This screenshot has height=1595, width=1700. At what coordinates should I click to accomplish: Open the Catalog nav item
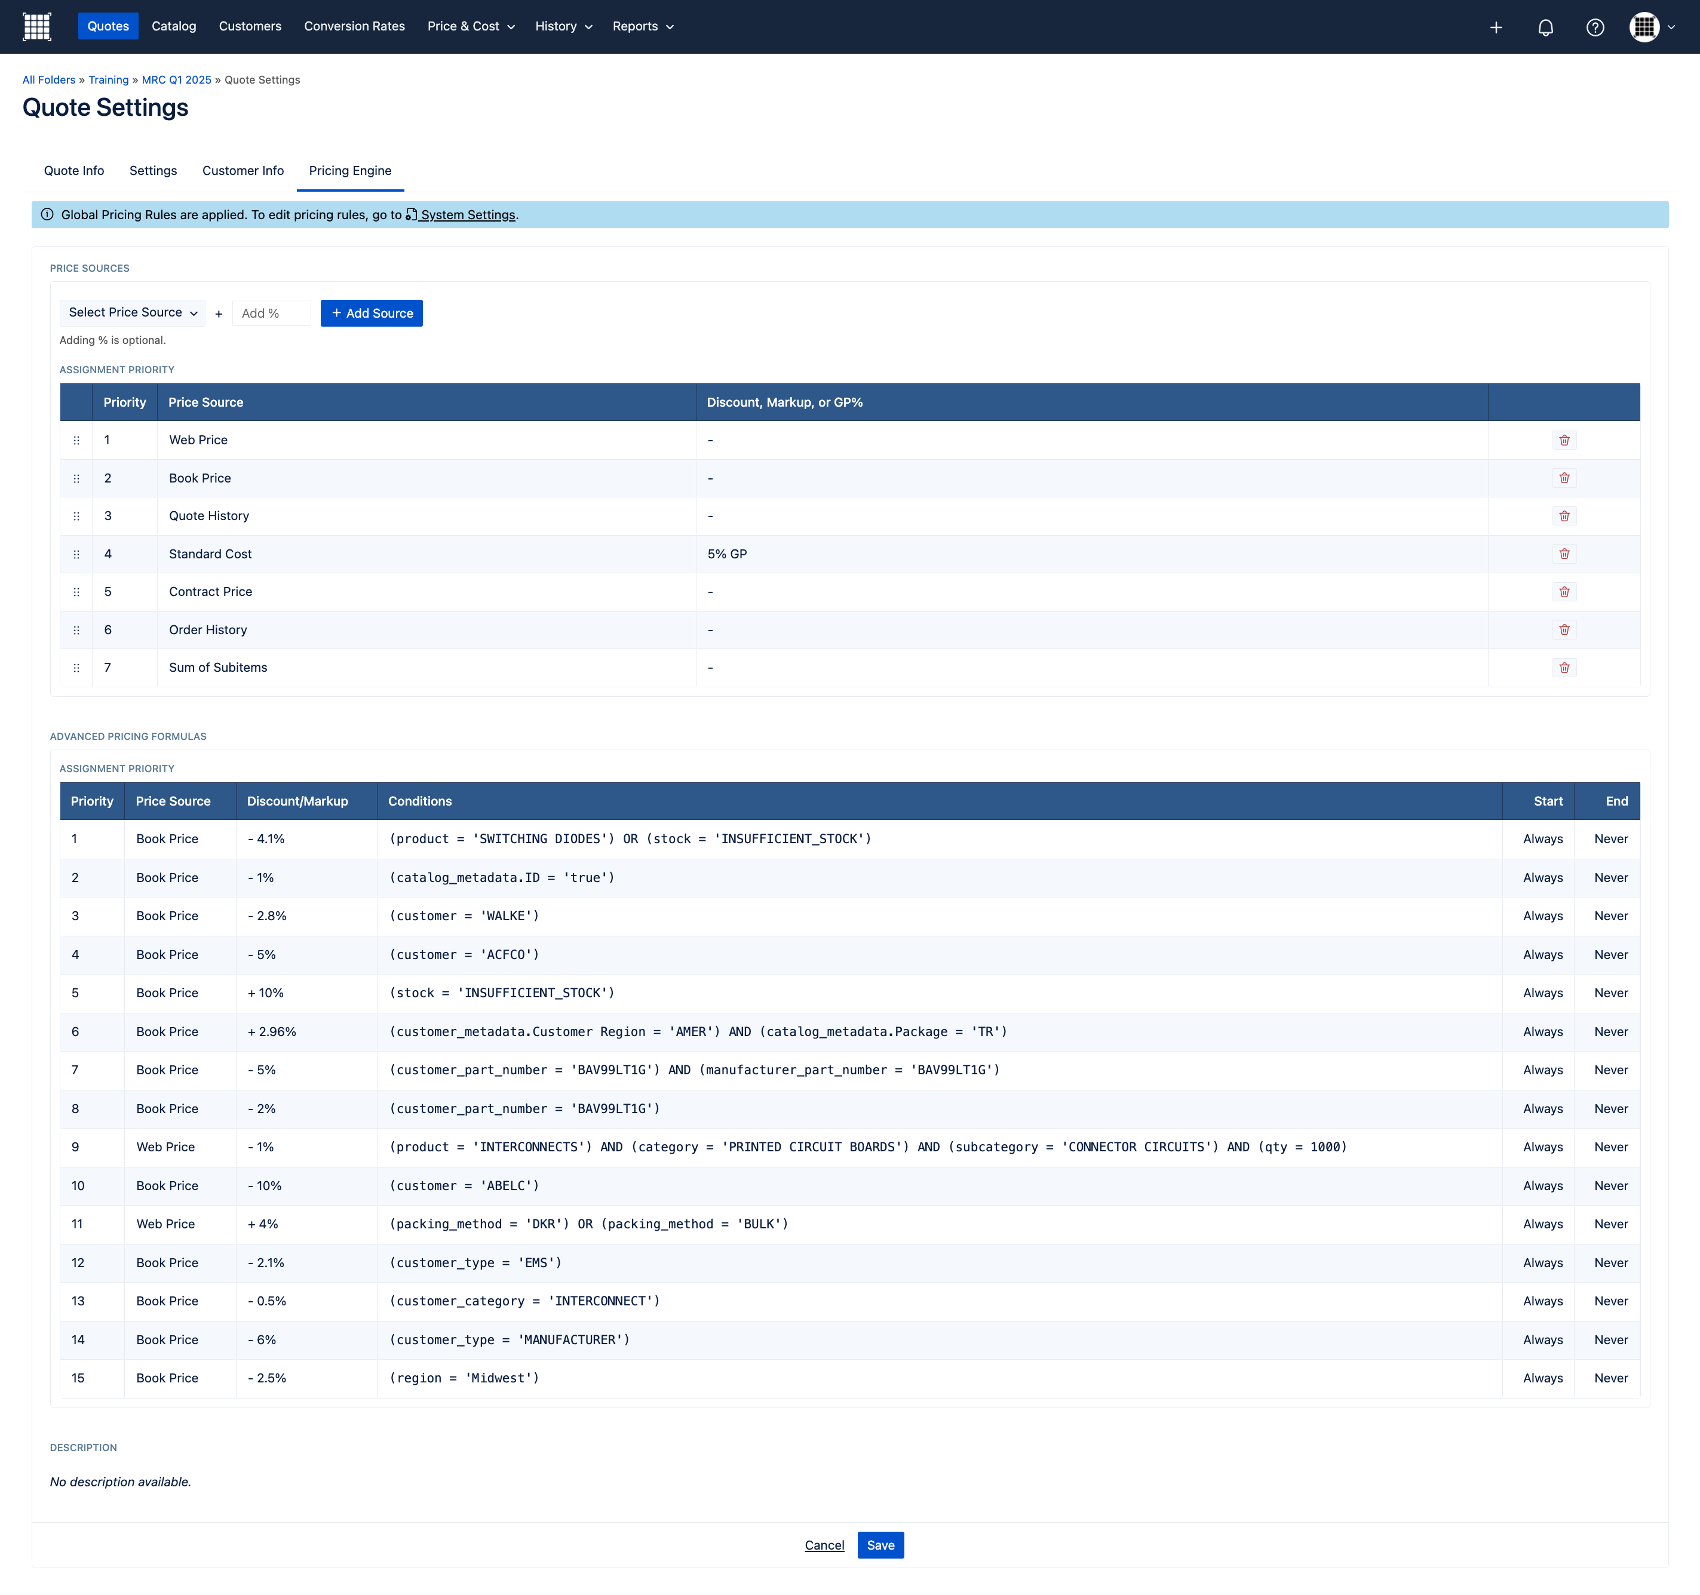(174, 26)
